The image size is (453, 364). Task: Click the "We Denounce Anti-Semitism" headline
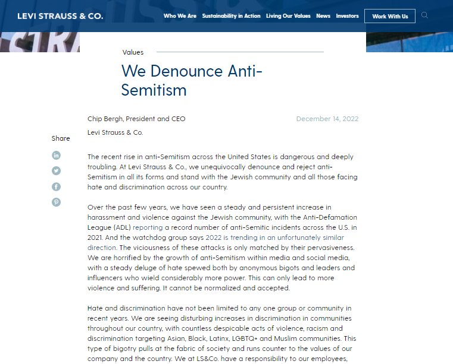[x=192, y=80]
